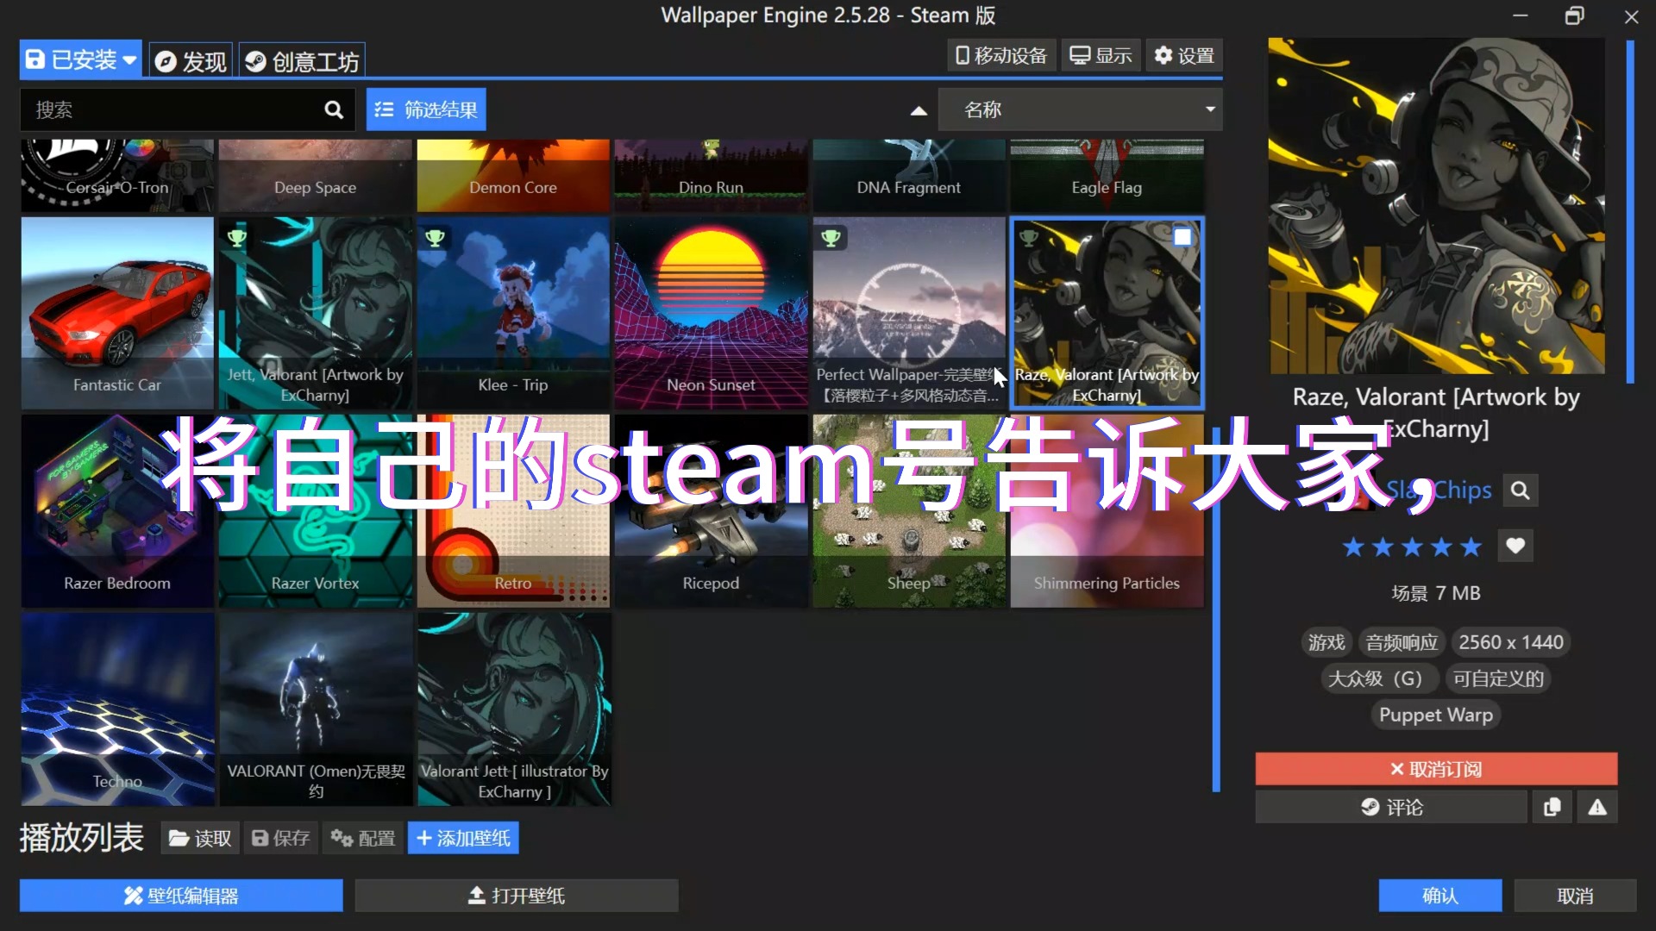Select Ricepod wallpaper thumbnail
The width and height of the screenshot is (1656, 931).
coord(711,511)
